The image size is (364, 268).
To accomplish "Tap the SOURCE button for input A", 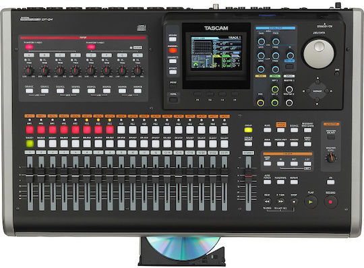I will point(29,91).
